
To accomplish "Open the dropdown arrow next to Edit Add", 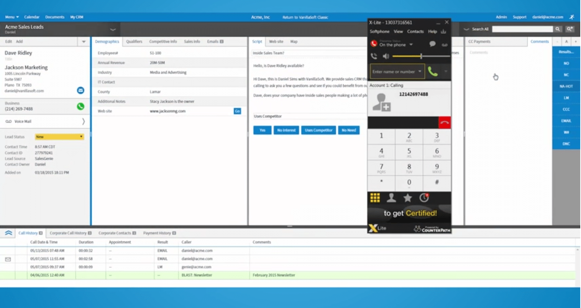I will (84, 41).
